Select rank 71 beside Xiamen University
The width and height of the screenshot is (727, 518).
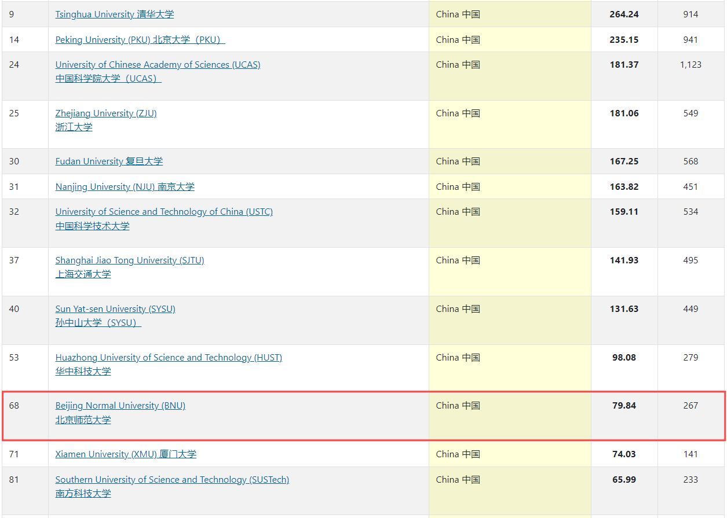(x=14, y=454)
